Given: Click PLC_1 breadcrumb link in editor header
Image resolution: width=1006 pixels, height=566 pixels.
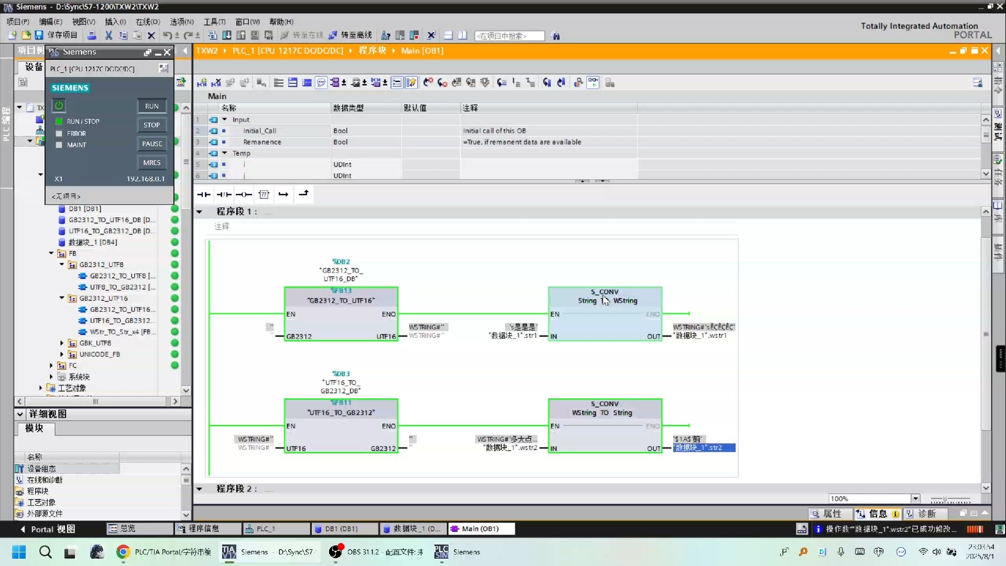Looking at the screenshot, I should (x=288, y=50).
